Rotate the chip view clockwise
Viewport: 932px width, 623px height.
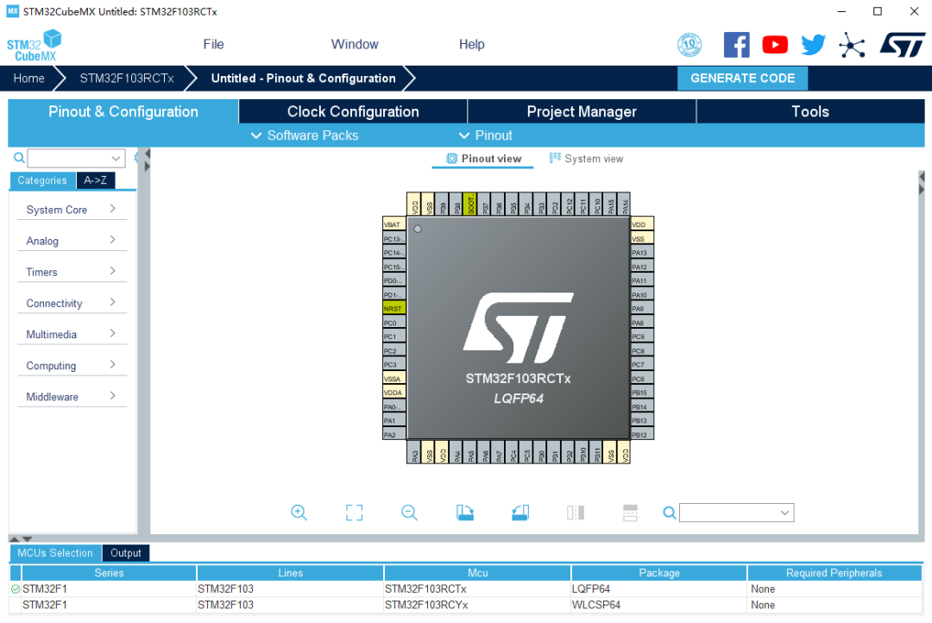pyautogui.click(x=465, y=513)
